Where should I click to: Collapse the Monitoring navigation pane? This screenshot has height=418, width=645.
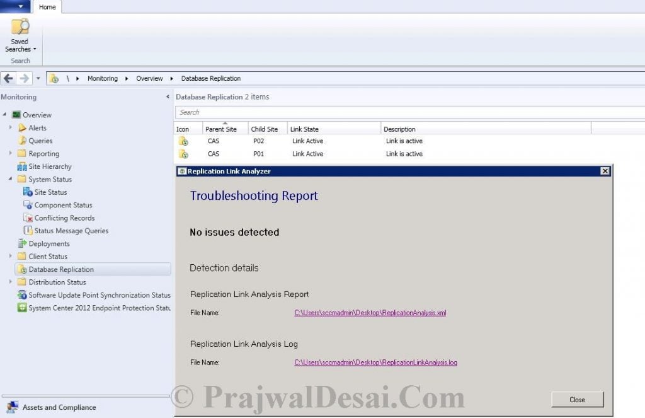pyautogui.click(x=168, y=97)
